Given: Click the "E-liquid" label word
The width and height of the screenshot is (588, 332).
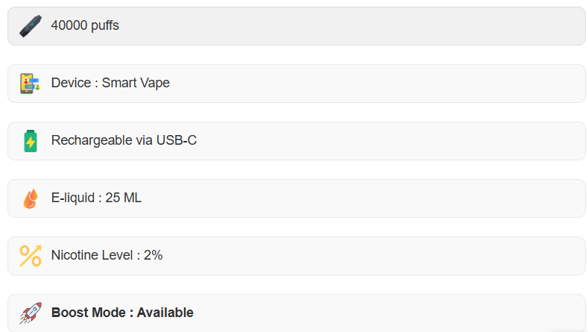Looking at the screenshot, I should point(72,198).
